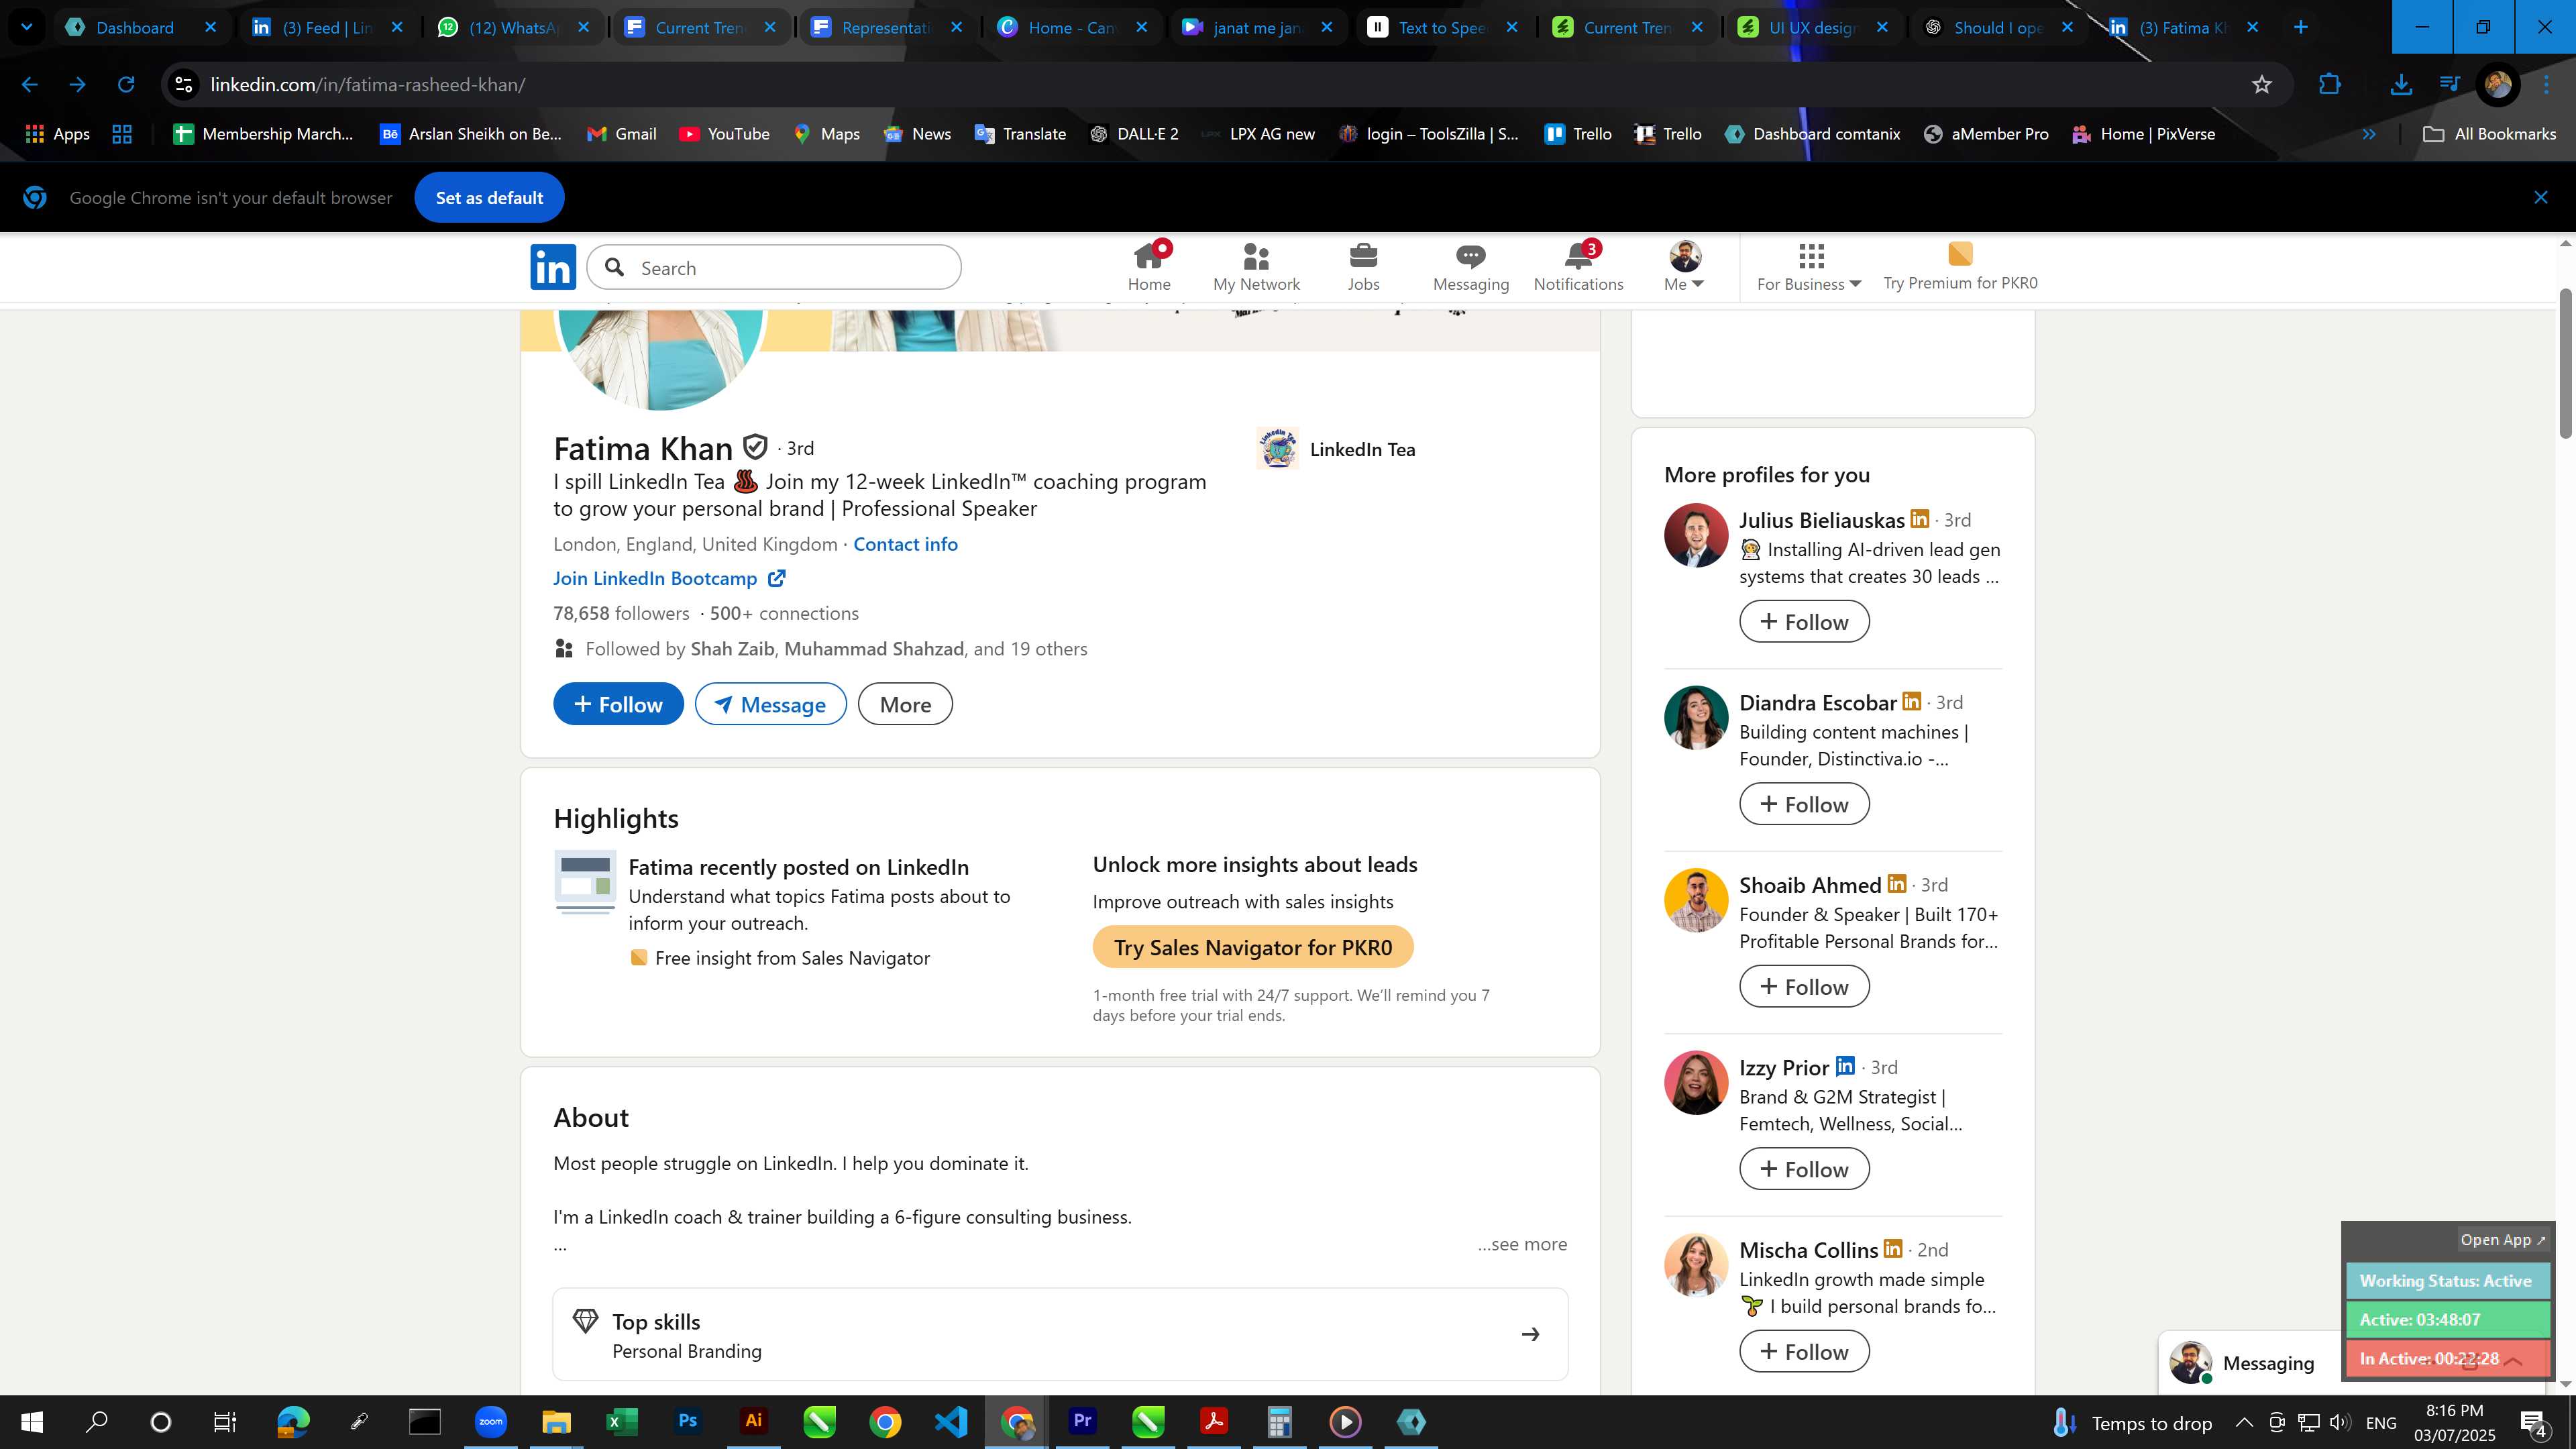
Task: Click site info icon in address bar
Action: (x=184, y=85)
